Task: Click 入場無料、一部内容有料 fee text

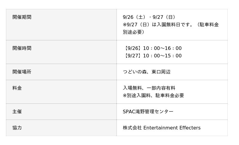Action: [x=149, y=88]
